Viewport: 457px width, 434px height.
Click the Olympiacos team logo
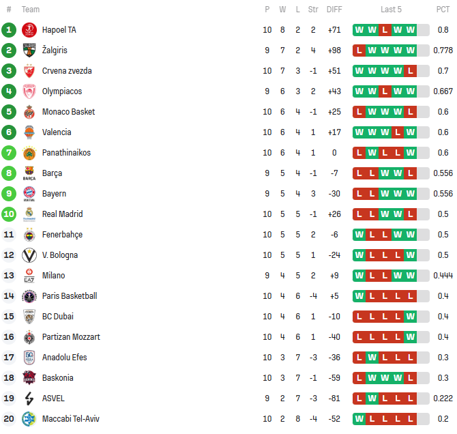pos(29,91)
